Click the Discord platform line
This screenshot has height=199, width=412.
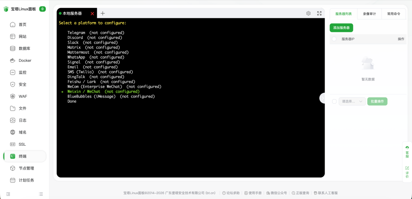click(95, 37)
